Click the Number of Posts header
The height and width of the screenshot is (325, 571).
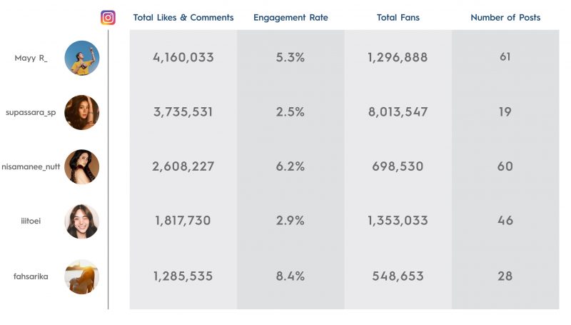tap(505, 17)
